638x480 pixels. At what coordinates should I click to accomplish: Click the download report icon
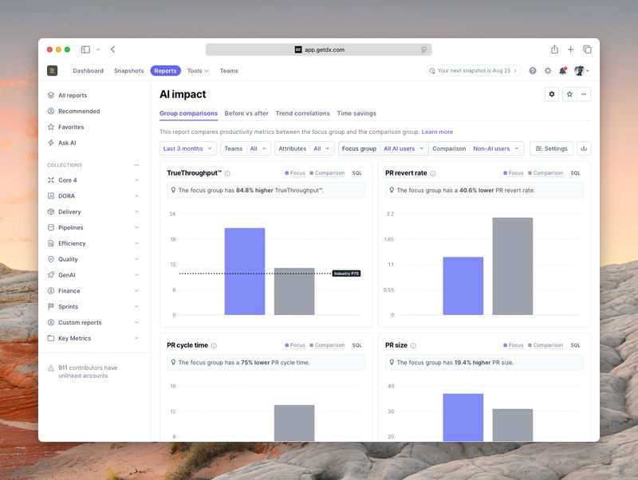pos(584,148)
